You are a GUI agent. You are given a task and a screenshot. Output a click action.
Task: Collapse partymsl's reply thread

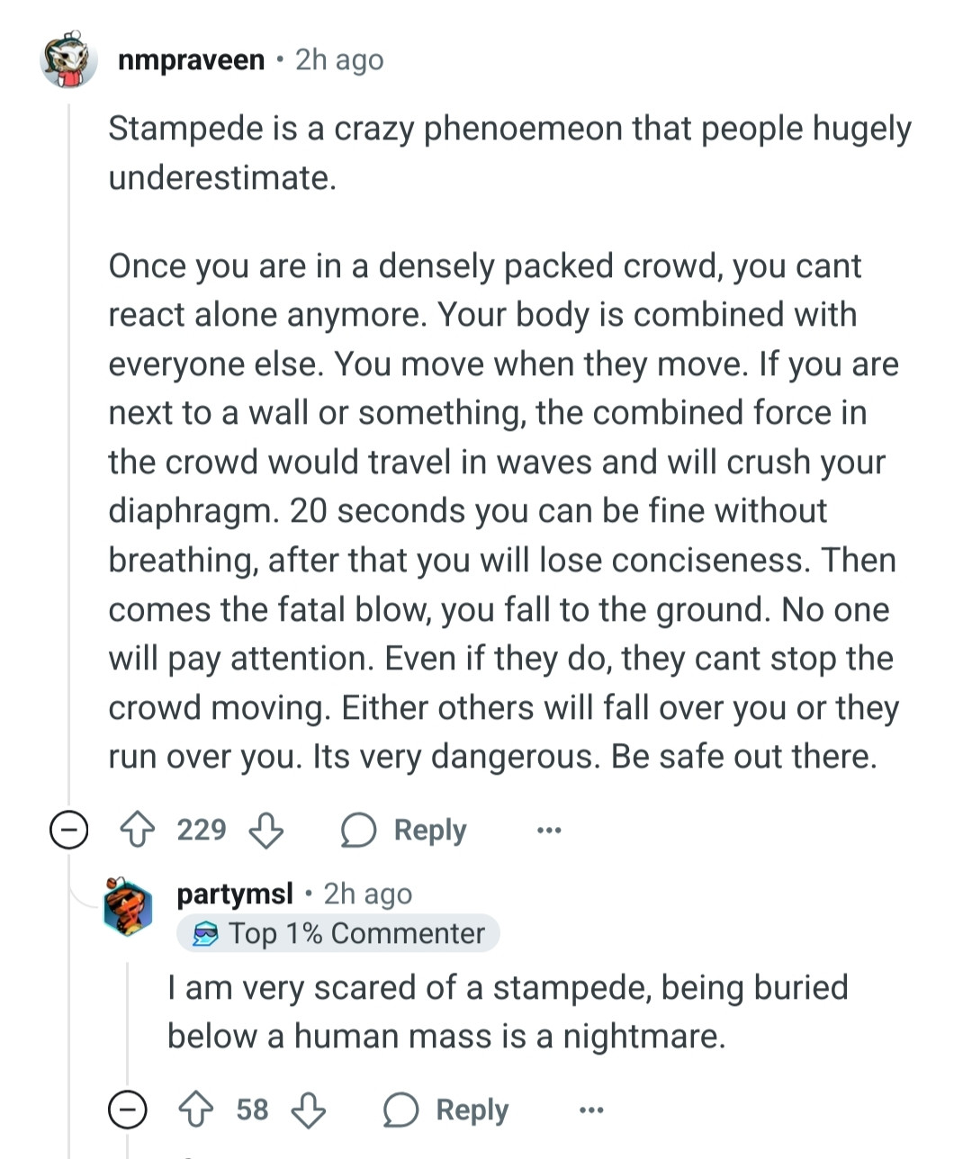[128, 1110]
